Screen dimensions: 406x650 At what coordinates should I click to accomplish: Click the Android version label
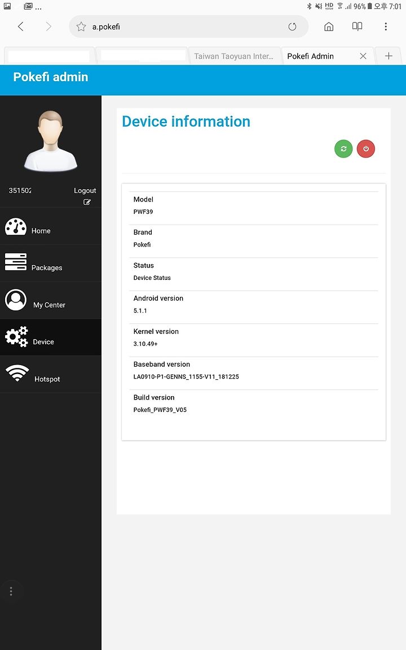click(158, 298)
